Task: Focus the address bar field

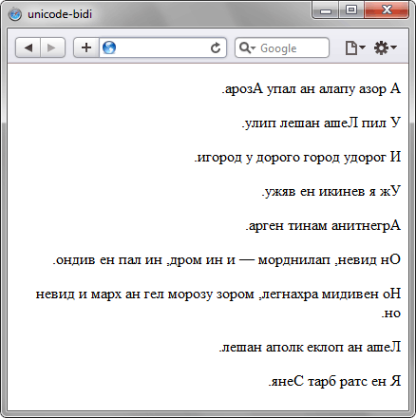Action: point(162,47)
